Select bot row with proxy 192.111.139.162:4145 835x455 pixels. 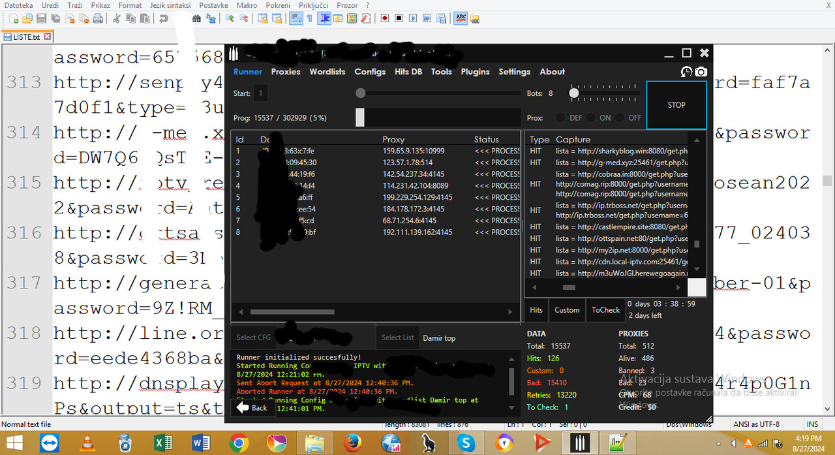377,232
